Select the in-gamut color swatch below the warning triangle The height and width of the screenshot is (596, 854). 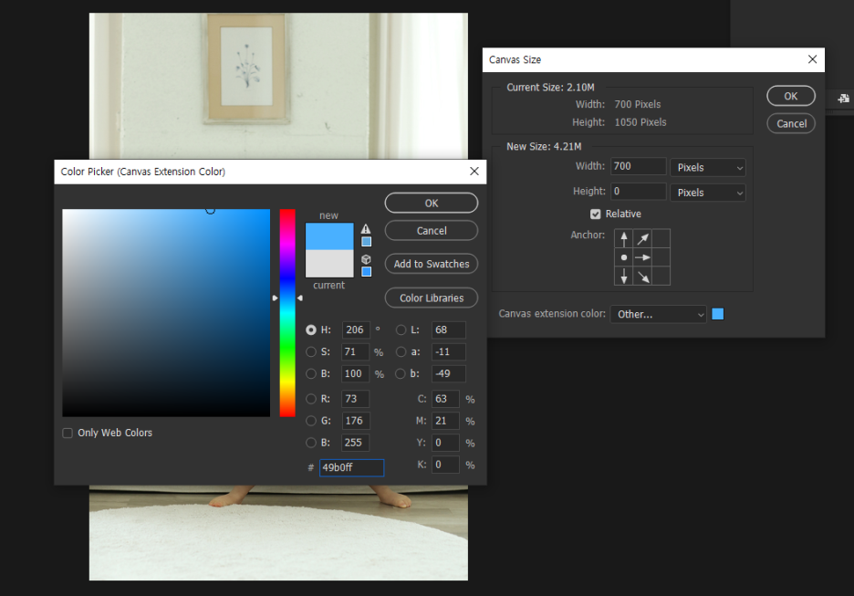(x=367, y=241)
